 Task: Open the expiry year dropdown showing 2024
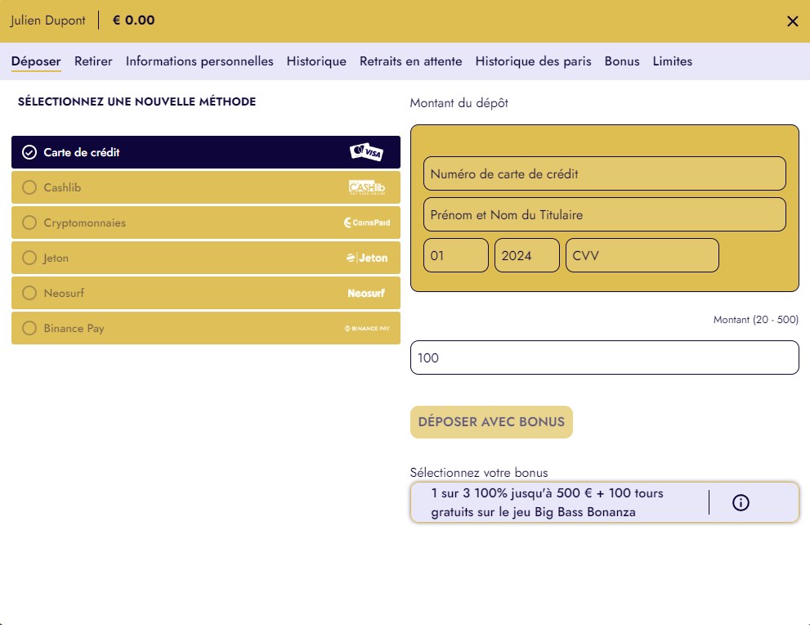(x=526, y=255)
